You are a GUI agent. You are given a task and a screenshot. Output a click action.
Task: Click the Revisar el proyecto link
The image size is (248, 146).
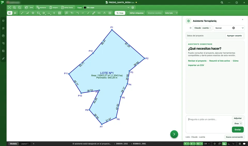197,61
